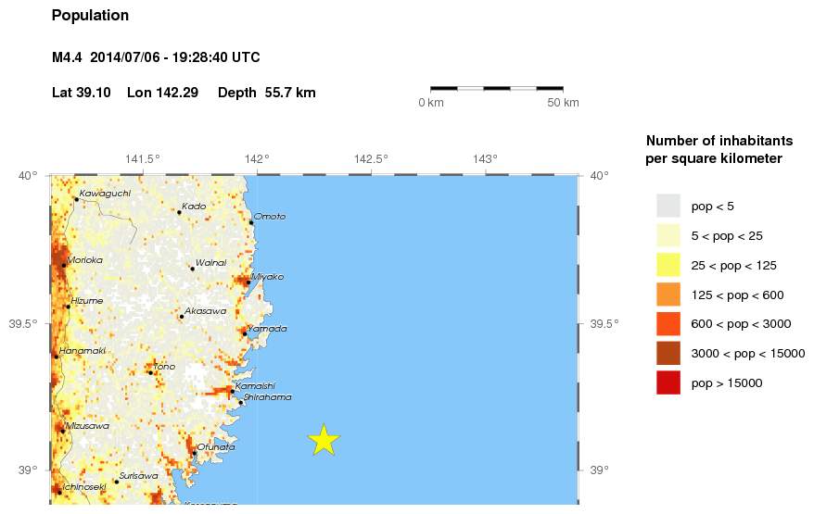The image size is (814, 514).
Task: Click the Mizusawa city label
Action: point(88,426)
